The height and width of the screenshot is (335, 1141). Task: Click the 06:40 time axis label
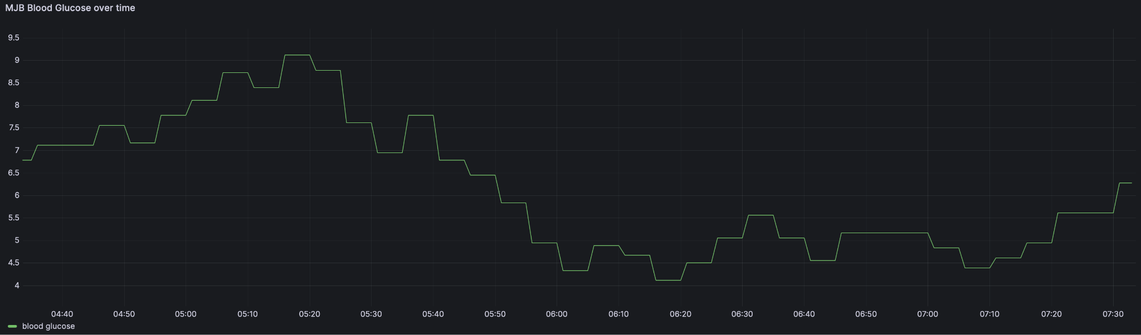804,314
